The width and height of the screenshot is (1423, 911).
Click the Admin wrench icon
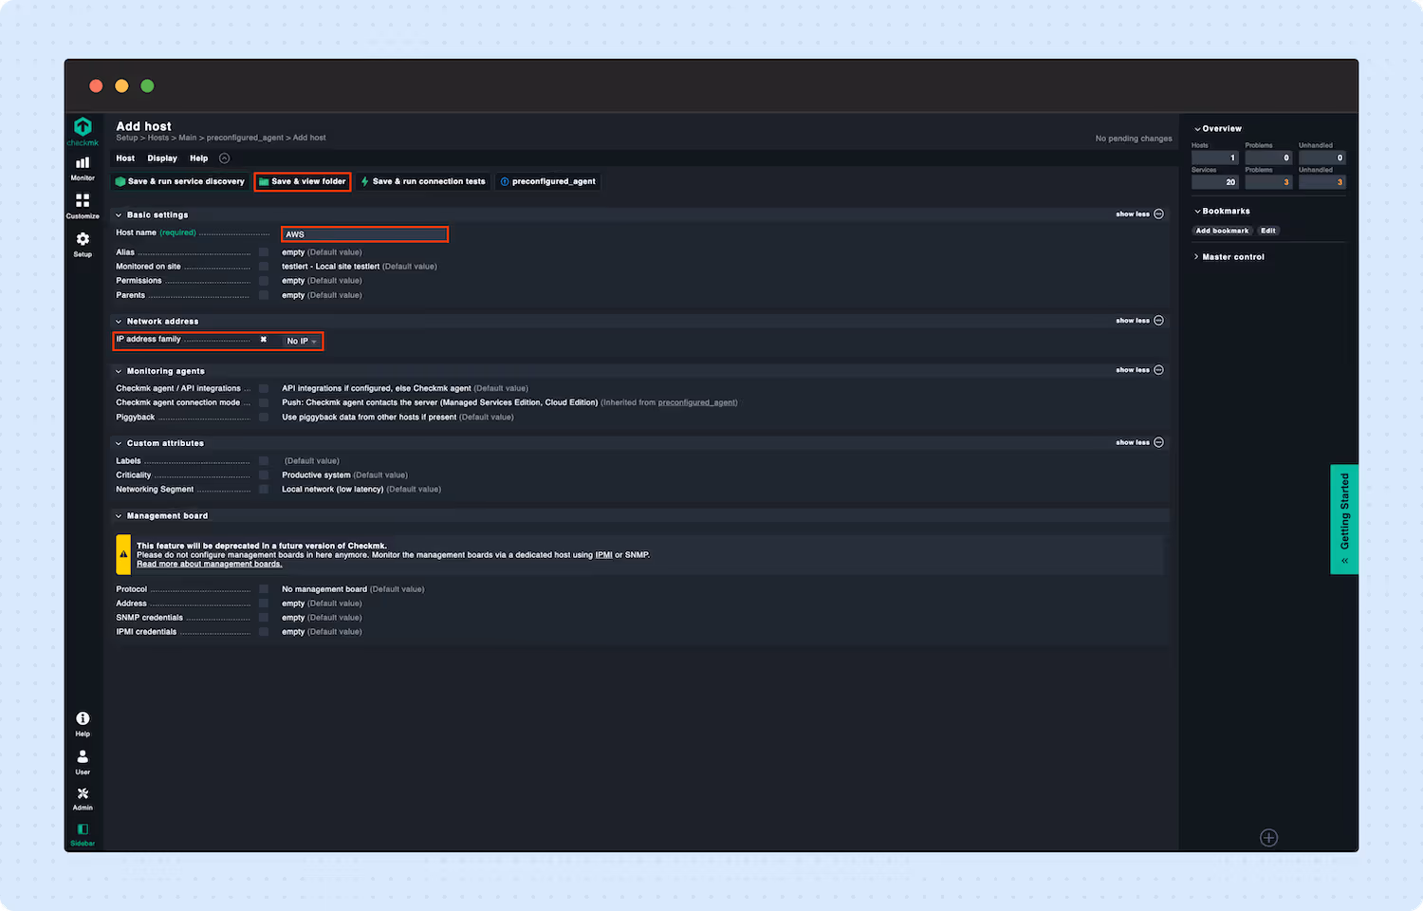[83, 793]
